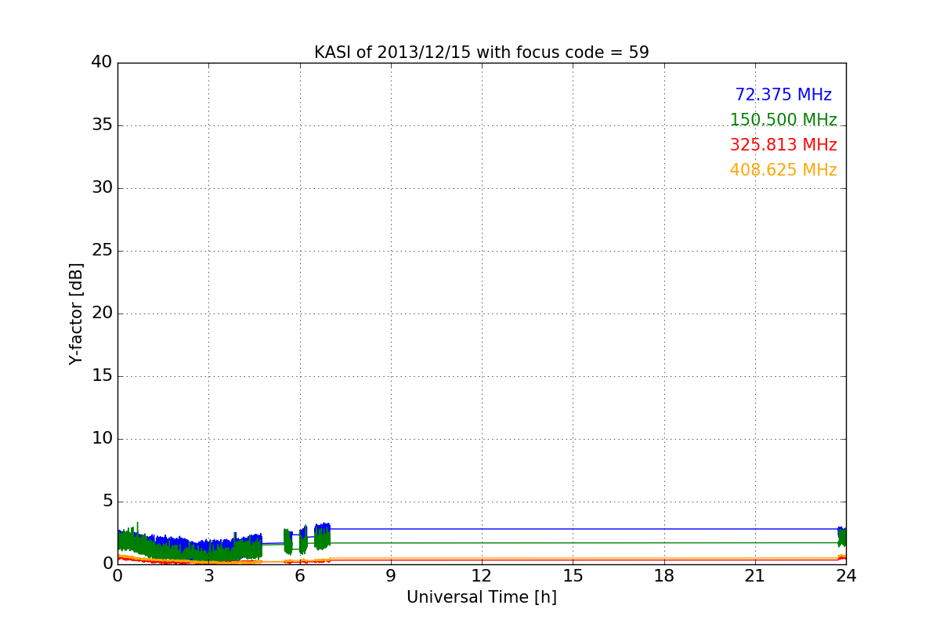The width and height of the screenshot is (940, 627).
Task: Click the plot title 'KASI of 2013/12/15 with focus code = 59'
Action: pyautogui.click(x=482, y=53)
